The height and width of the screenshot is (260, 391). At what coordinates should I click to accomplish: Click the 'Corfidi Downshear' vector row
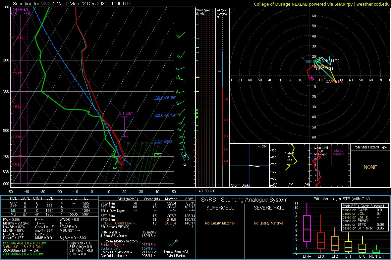[129, 252]
